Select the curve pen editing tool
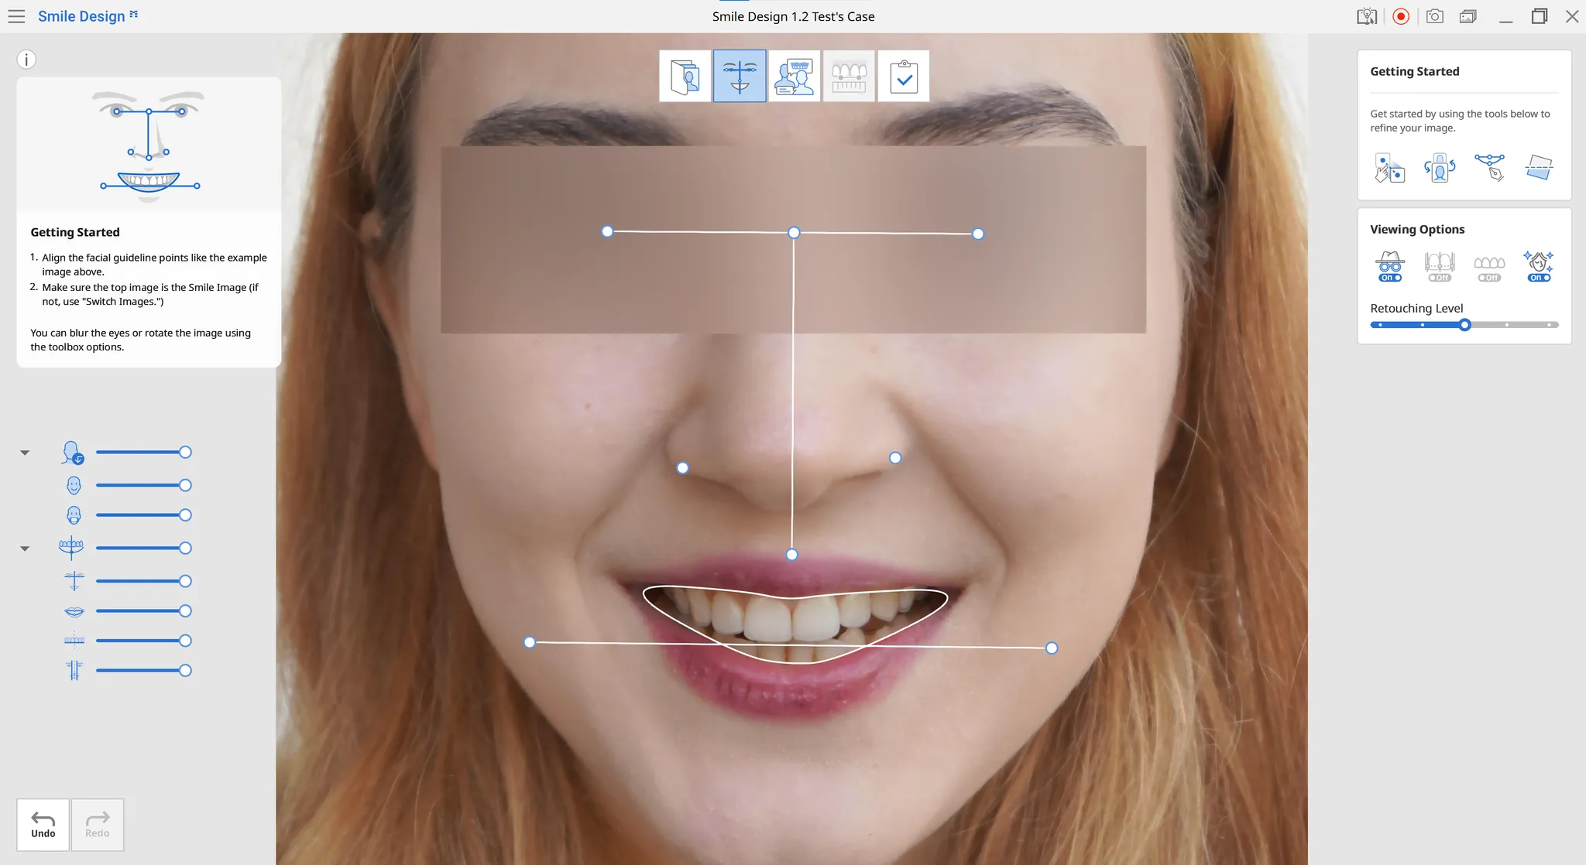 (x=1490, y=167)
